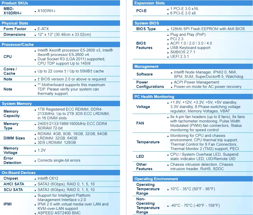The height and width of the screenshot is (215, 253).
Task: Select the 'SCU SATA' row label
Action: (x=13, y=190)
